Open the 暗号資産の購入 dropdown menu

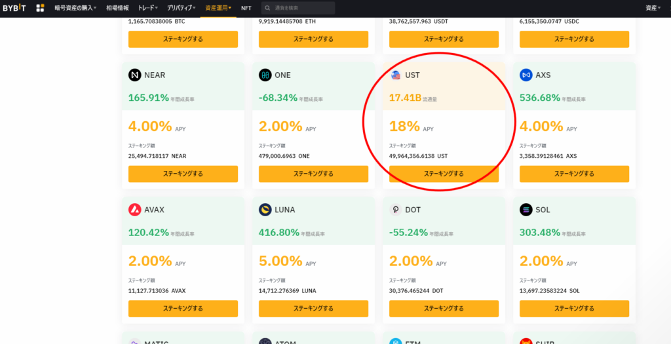[x=75, y=8]
